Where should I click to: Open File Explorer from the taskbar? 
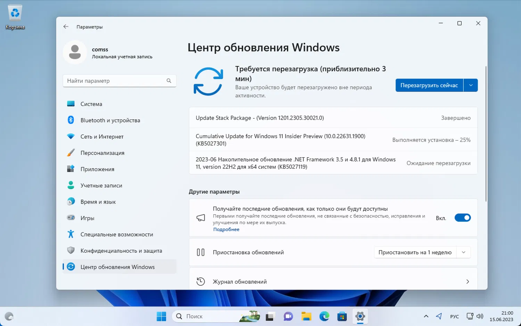click(306, 316)
